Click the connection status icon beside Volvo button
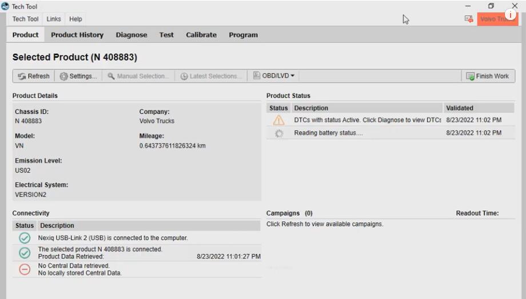The width and height of the screenshot is (526, 299). (469, 19)
